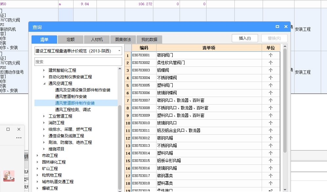This screenshot has height=192, width=327.
Task: Select row 碳钢风口、散流器、百叶窗
Action: click(x=202, y=101)
